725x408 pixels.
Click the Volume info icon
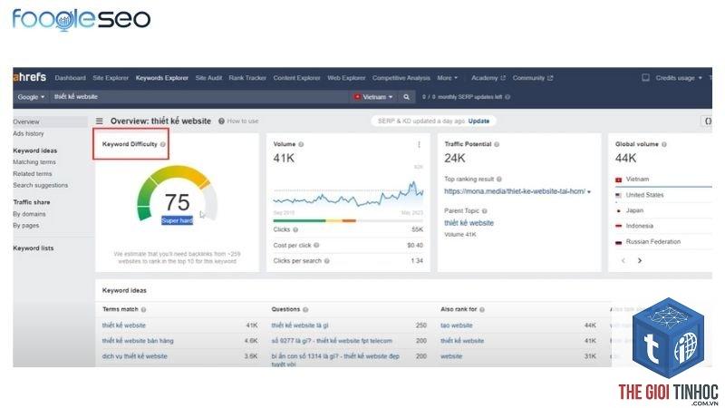(x=301, y=144)
